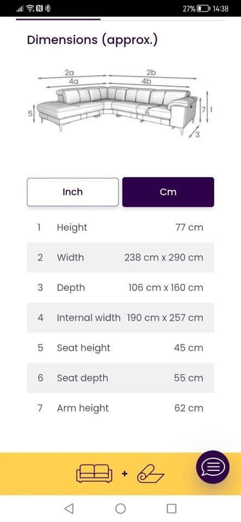
Task: Open the chat bubble icon
Action: [213, 468]
